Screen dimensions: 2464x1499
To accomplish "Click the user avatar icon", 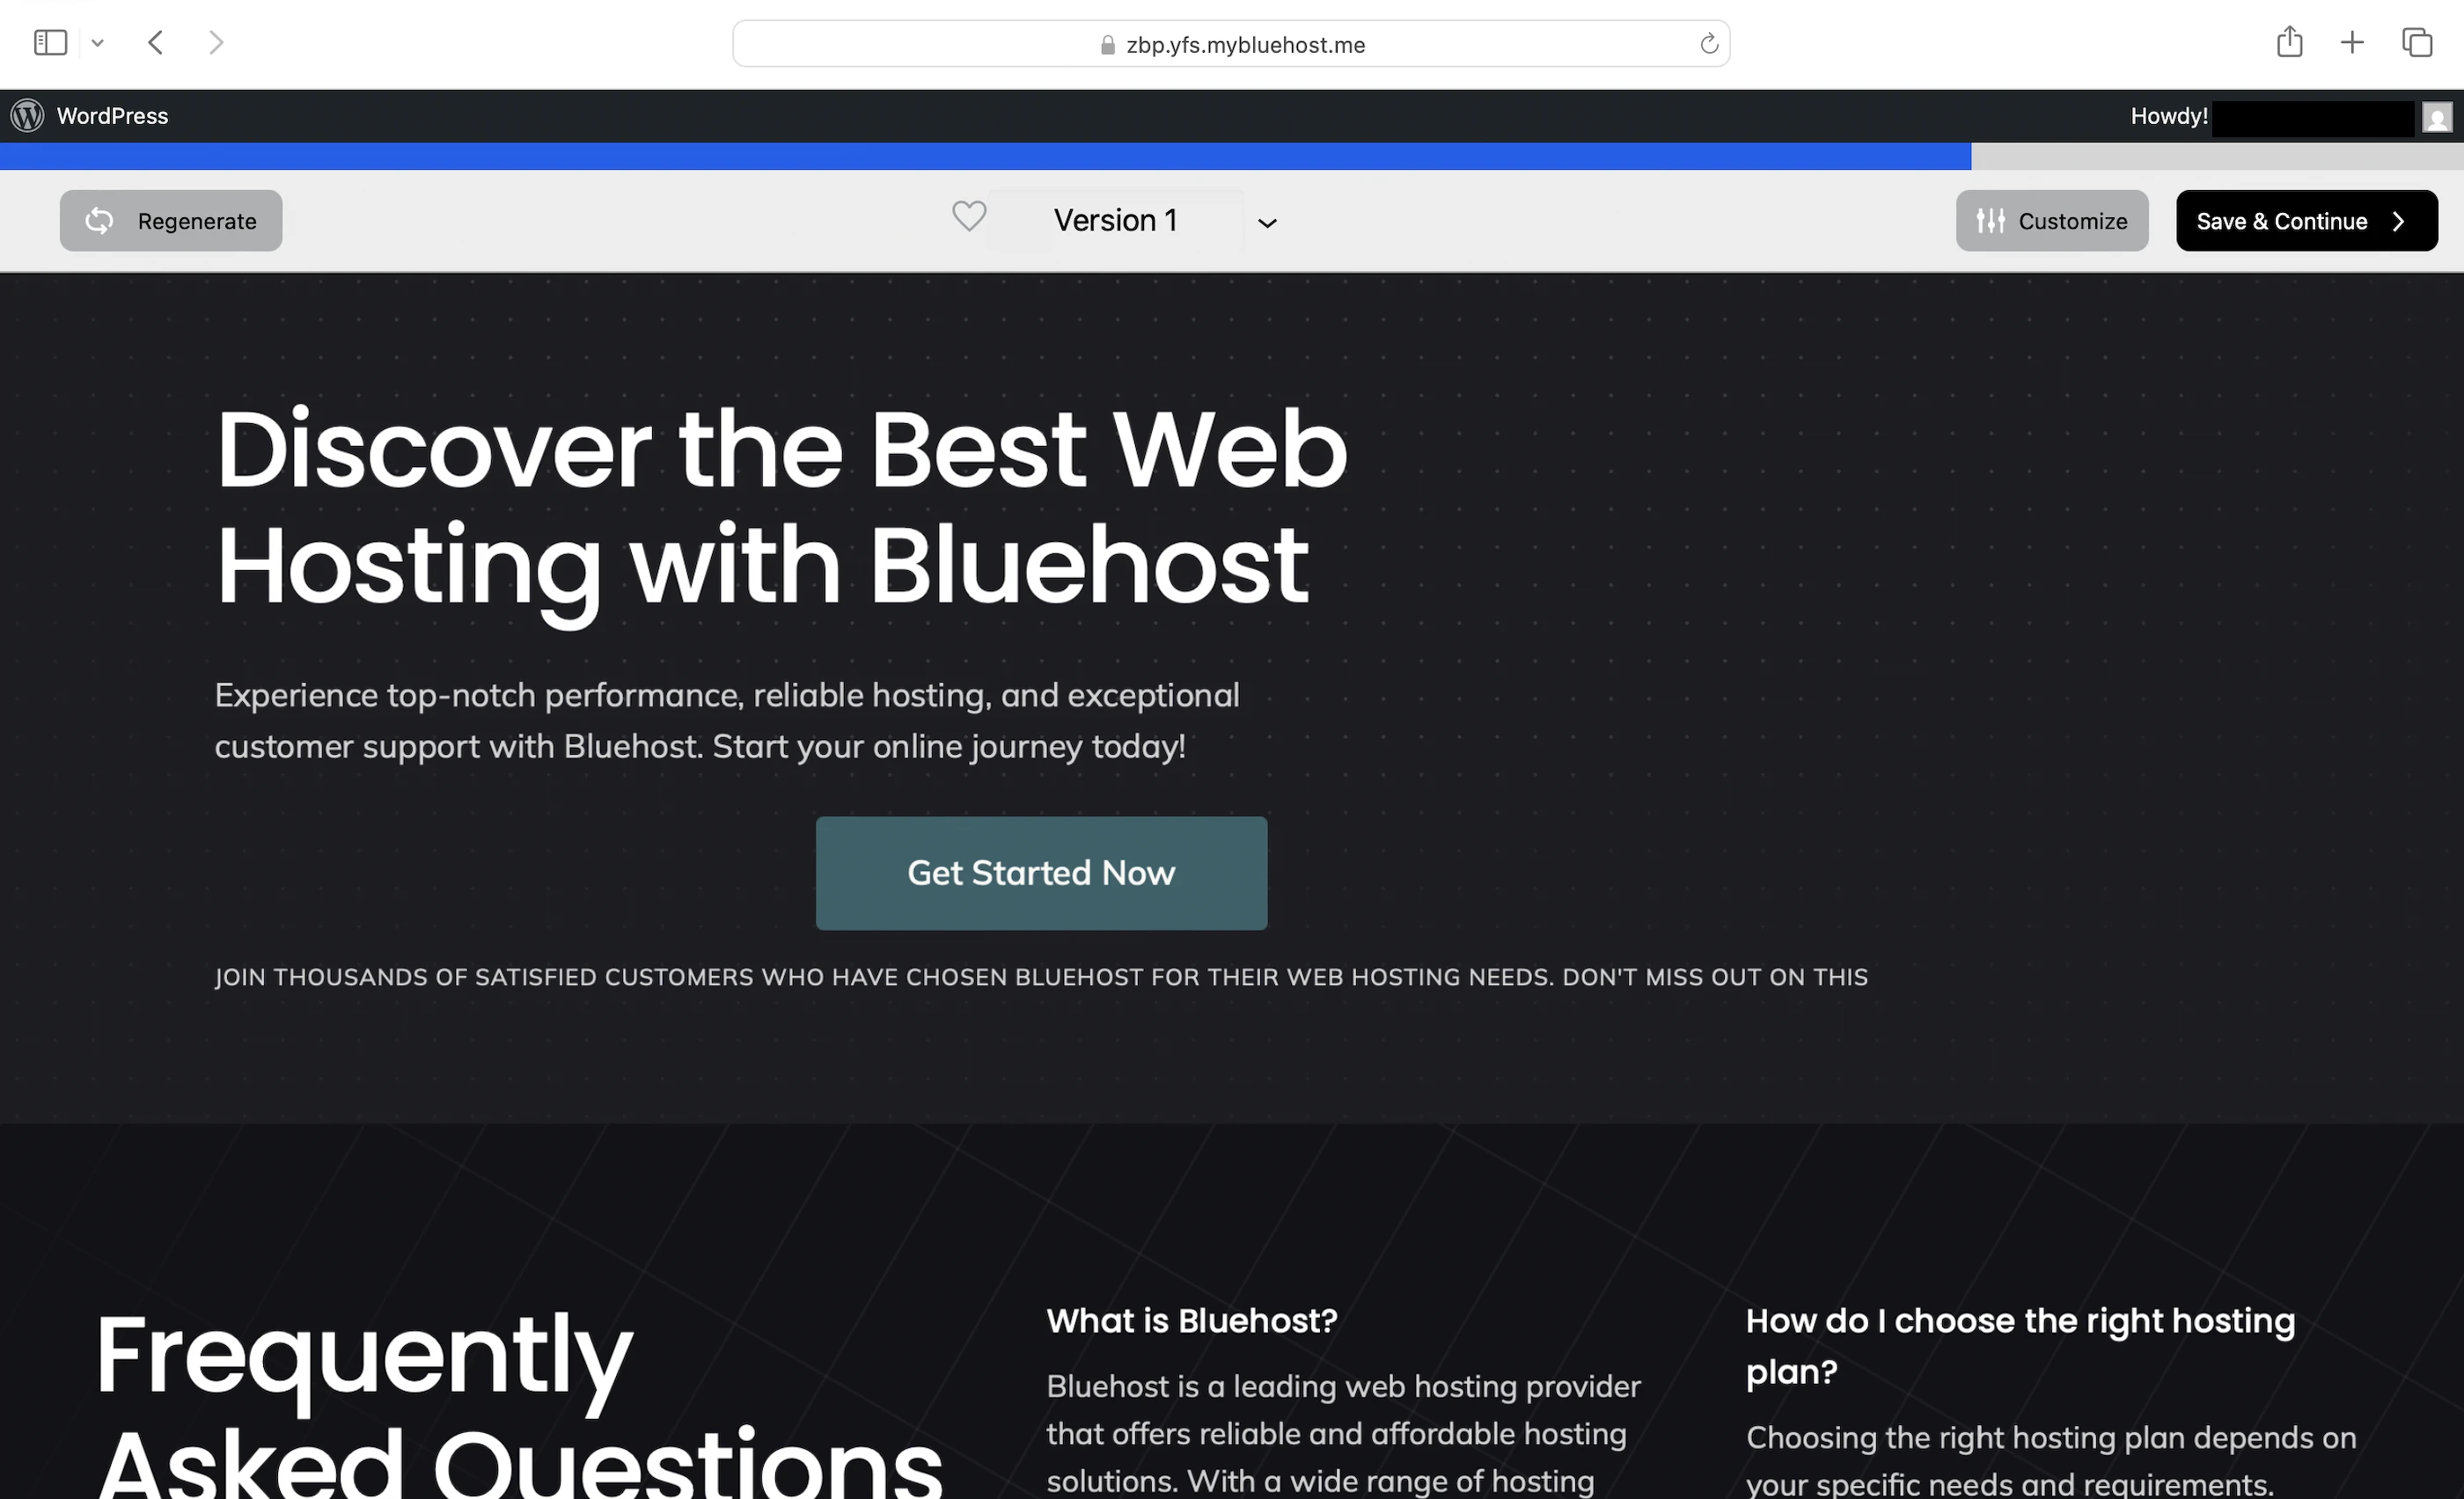I will 2436,117.
